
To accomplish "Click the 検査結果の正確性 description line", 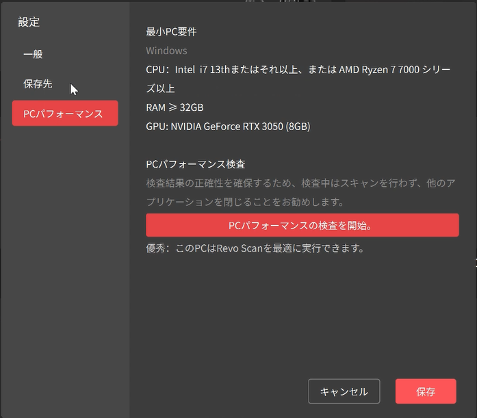I will point(300,183).
